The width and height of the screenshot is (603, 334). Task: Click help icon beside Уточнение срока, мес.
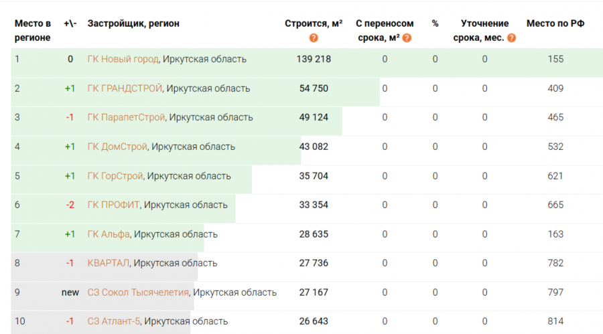pos(512,38)
